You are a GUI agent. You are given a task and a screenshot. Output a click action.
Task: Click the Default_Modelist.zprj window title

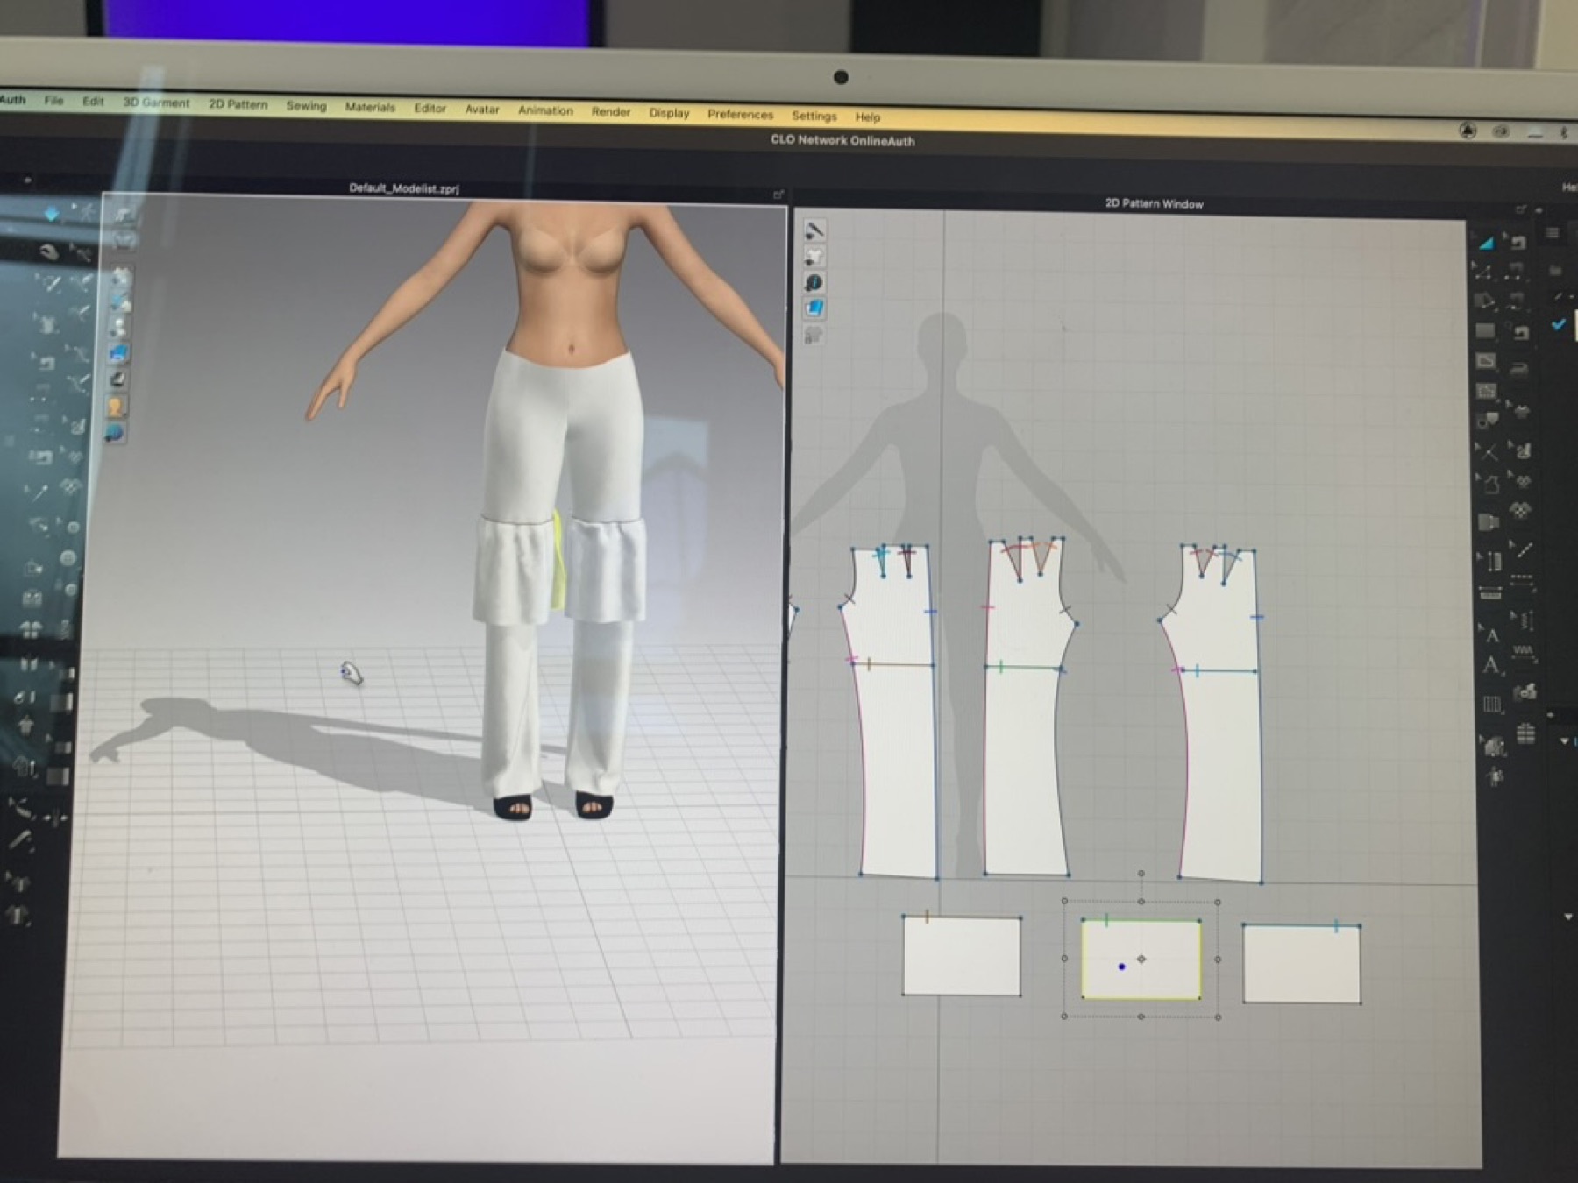(x=403, y=188)
